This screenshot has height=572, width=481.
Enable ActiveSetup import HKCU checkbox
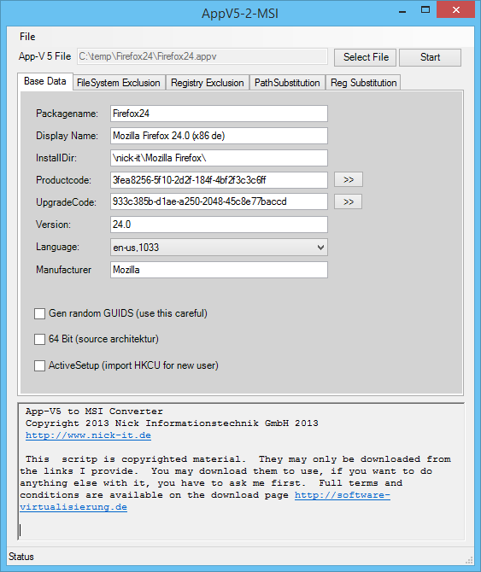coord(39,365)
